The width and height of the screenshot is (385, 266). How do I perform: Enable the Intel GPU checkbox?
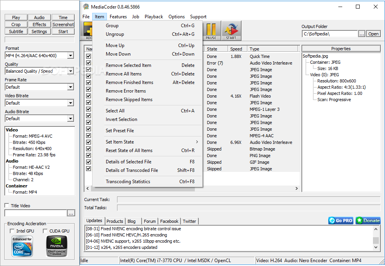[x=12, y=231]
